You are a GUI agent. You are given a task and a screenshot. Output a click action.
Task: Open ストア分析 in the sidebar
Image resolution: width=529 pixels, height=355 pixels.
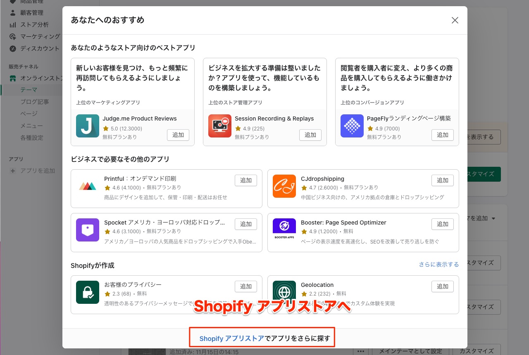pos(35,25)
